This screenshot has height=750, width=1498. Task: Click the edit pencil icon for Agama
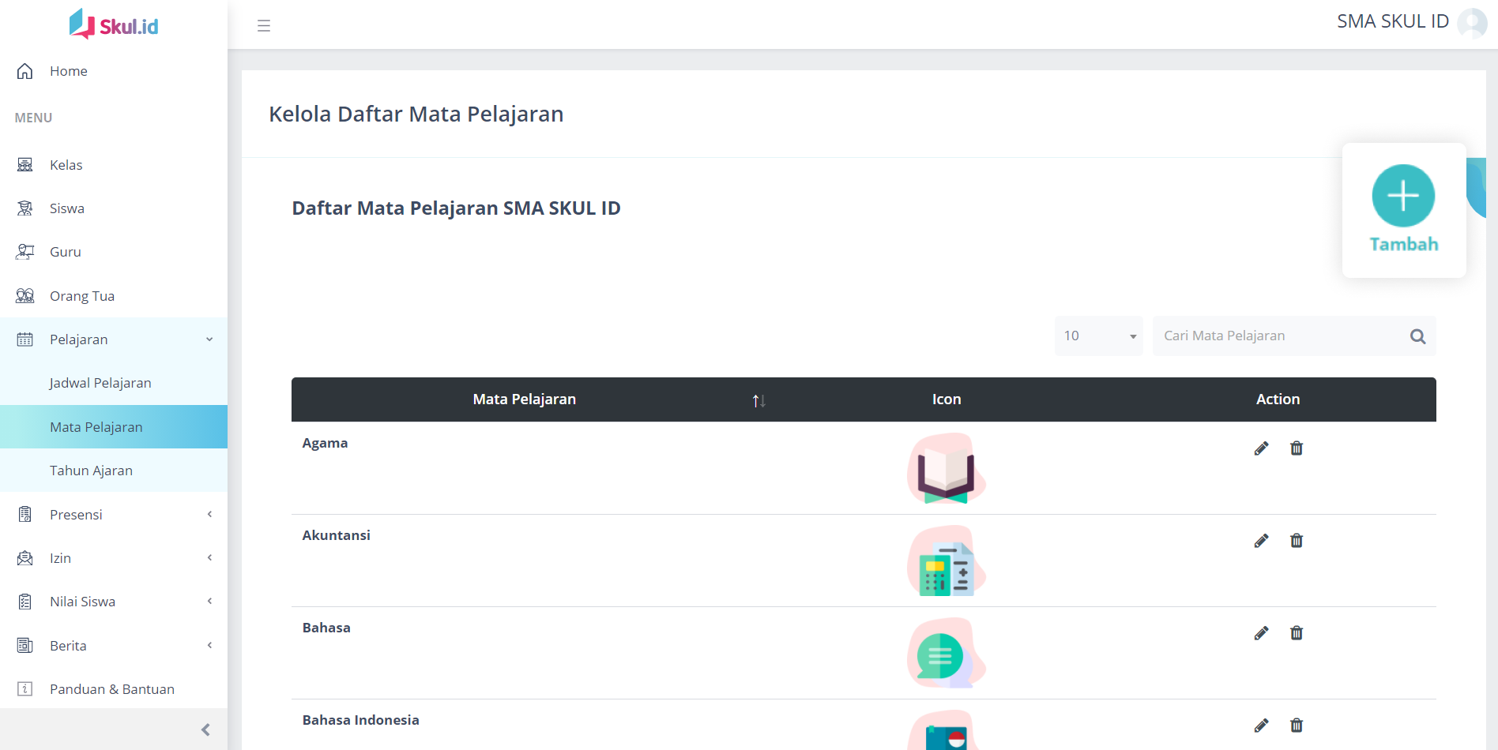1261,448
